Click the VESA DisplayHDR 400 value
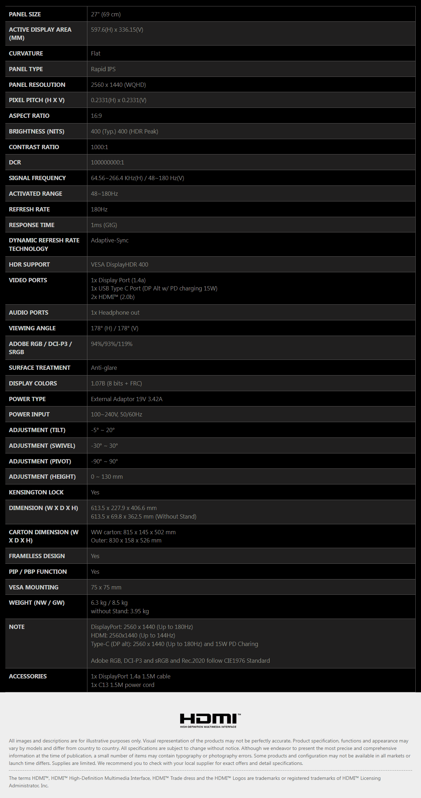Image resolution: width=421 pixels, height=798 pixels. pos(119,264)
